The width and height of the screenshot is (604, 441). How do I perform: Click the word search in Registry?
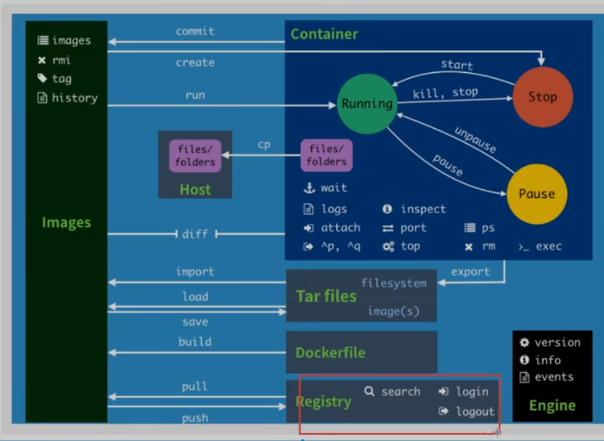point(401,392)
